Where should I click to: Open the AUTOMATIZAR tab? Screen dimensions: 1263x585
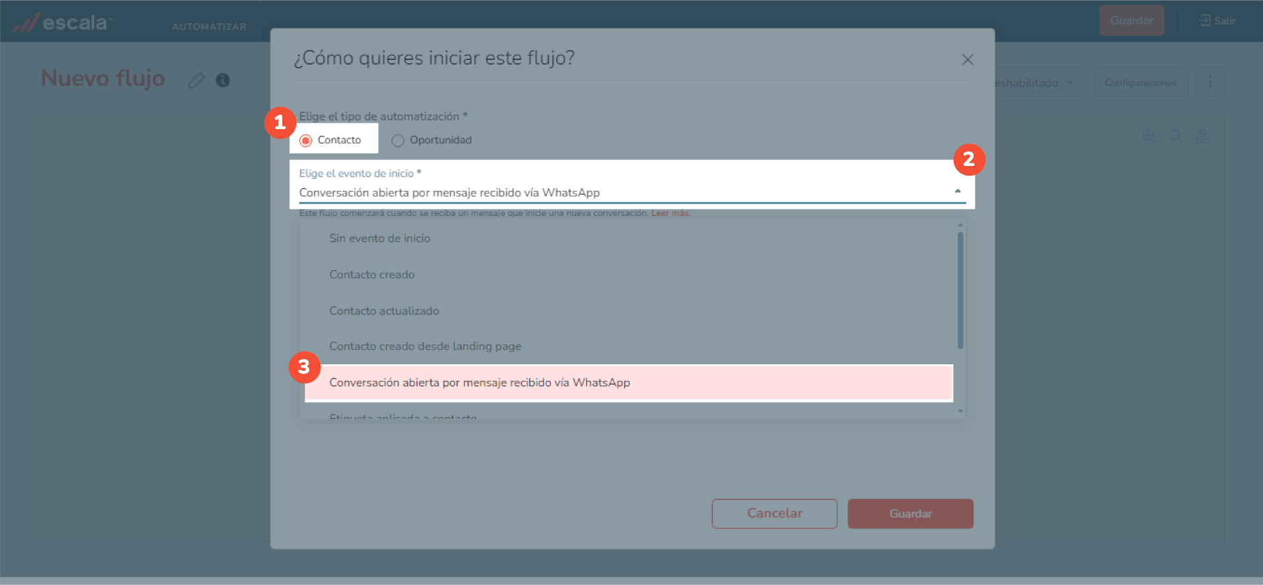click(209, 26)
